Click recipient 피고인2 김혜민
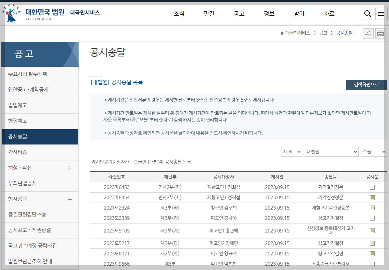This screenshot has height=270, width=389. coord(223,243)
